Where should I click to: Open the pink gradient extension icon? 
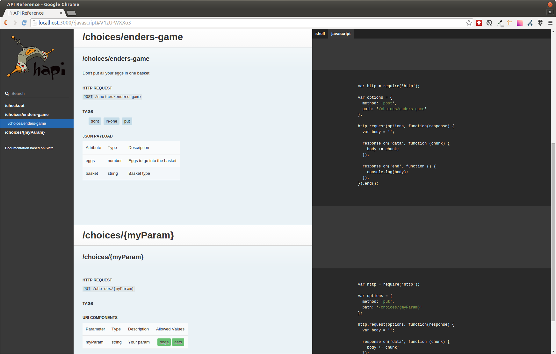click(520, 23)
